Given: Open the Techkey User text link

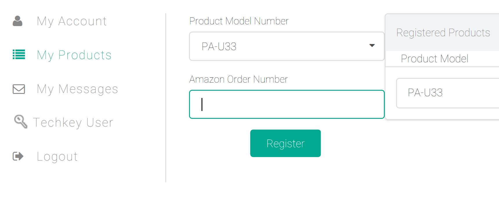Looking at the screenshot, I should point(73,123).
